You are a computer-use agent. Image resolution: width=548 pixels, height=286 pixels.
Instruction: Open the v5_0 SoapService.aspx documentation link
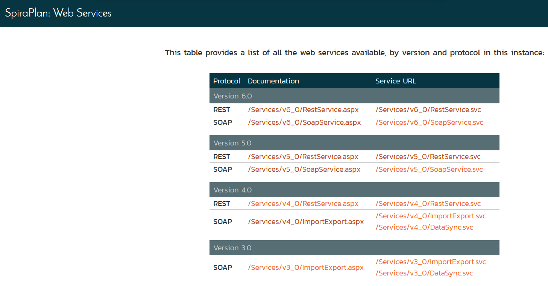click(304, 169)
